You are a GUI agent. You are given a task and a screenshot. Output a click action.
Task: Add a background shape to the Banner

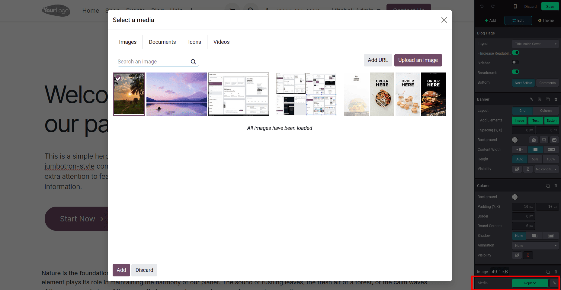pyautogui.click(x=554, y=140)
